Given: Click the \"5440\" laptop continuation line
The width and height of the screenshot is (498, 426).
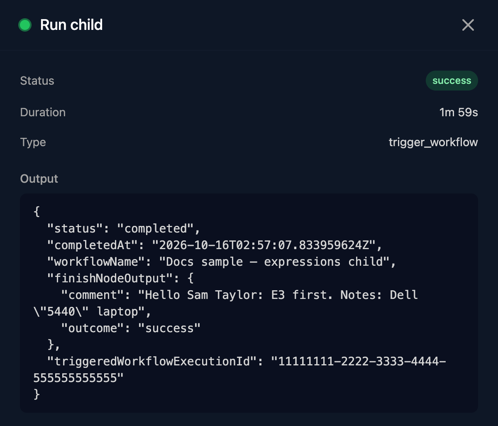Looking at the screenshot, I should pos(92,311).
